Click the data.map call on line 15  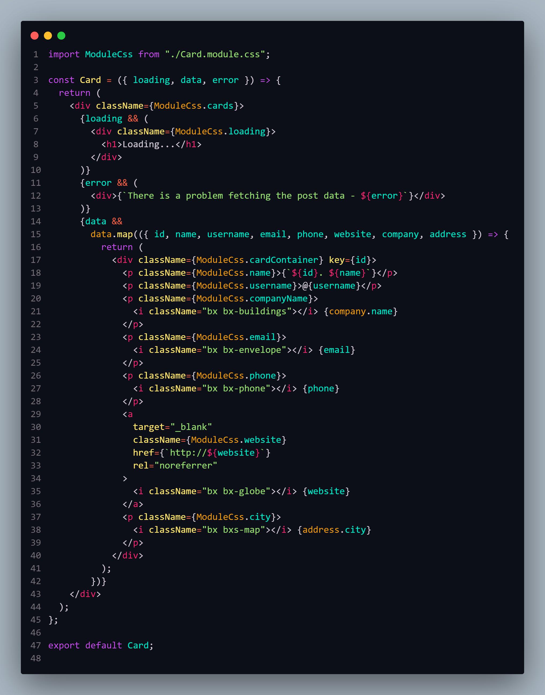click(112, 235)
